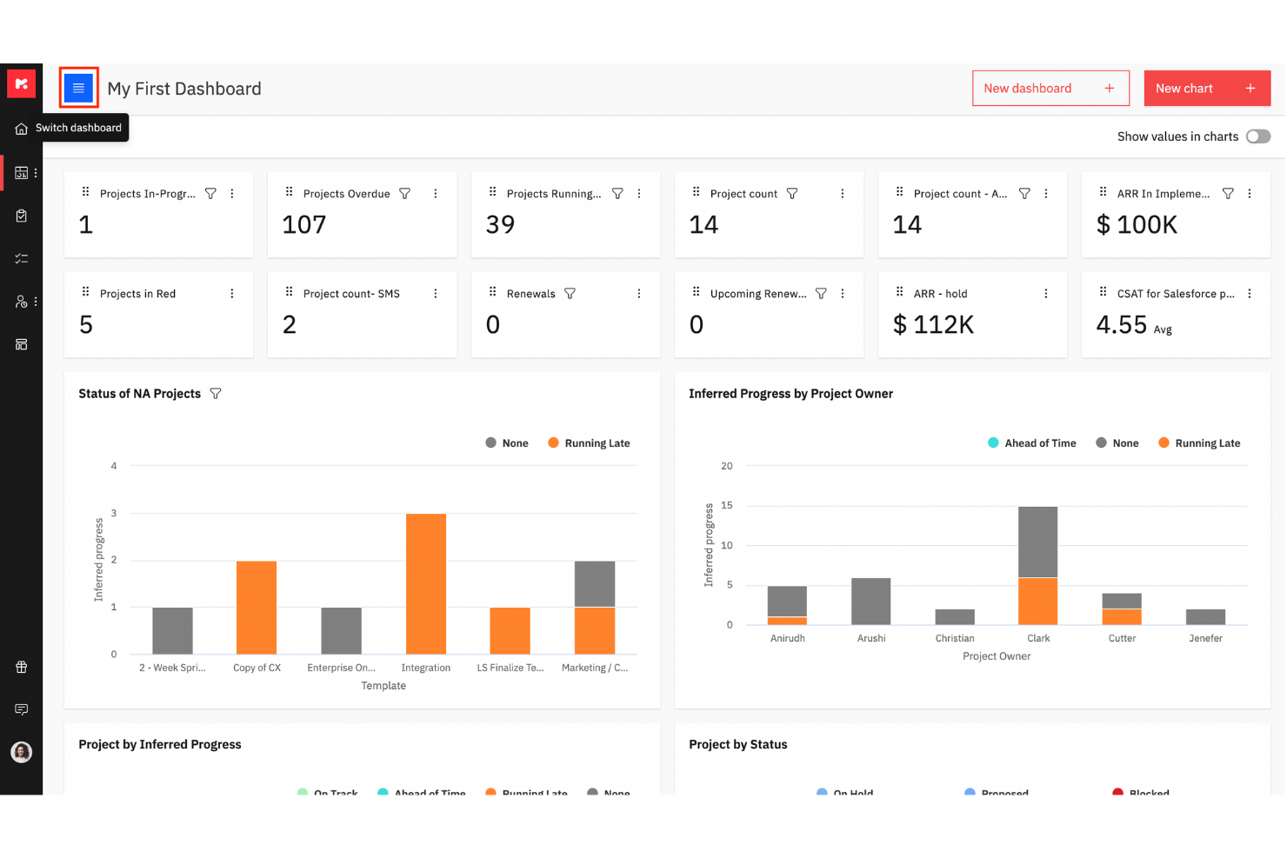The image size is (1287, 858).
Task: Grab the drag handle on Projects in Red card
Action: point(85,292)
